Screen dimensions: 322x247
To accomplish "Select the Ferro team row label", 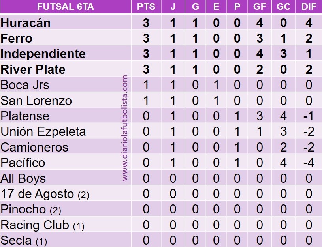I will coord(17,39).
